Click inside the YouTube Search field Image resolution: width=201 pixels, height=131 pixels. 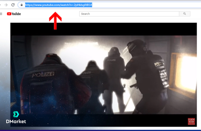(129, 14)
